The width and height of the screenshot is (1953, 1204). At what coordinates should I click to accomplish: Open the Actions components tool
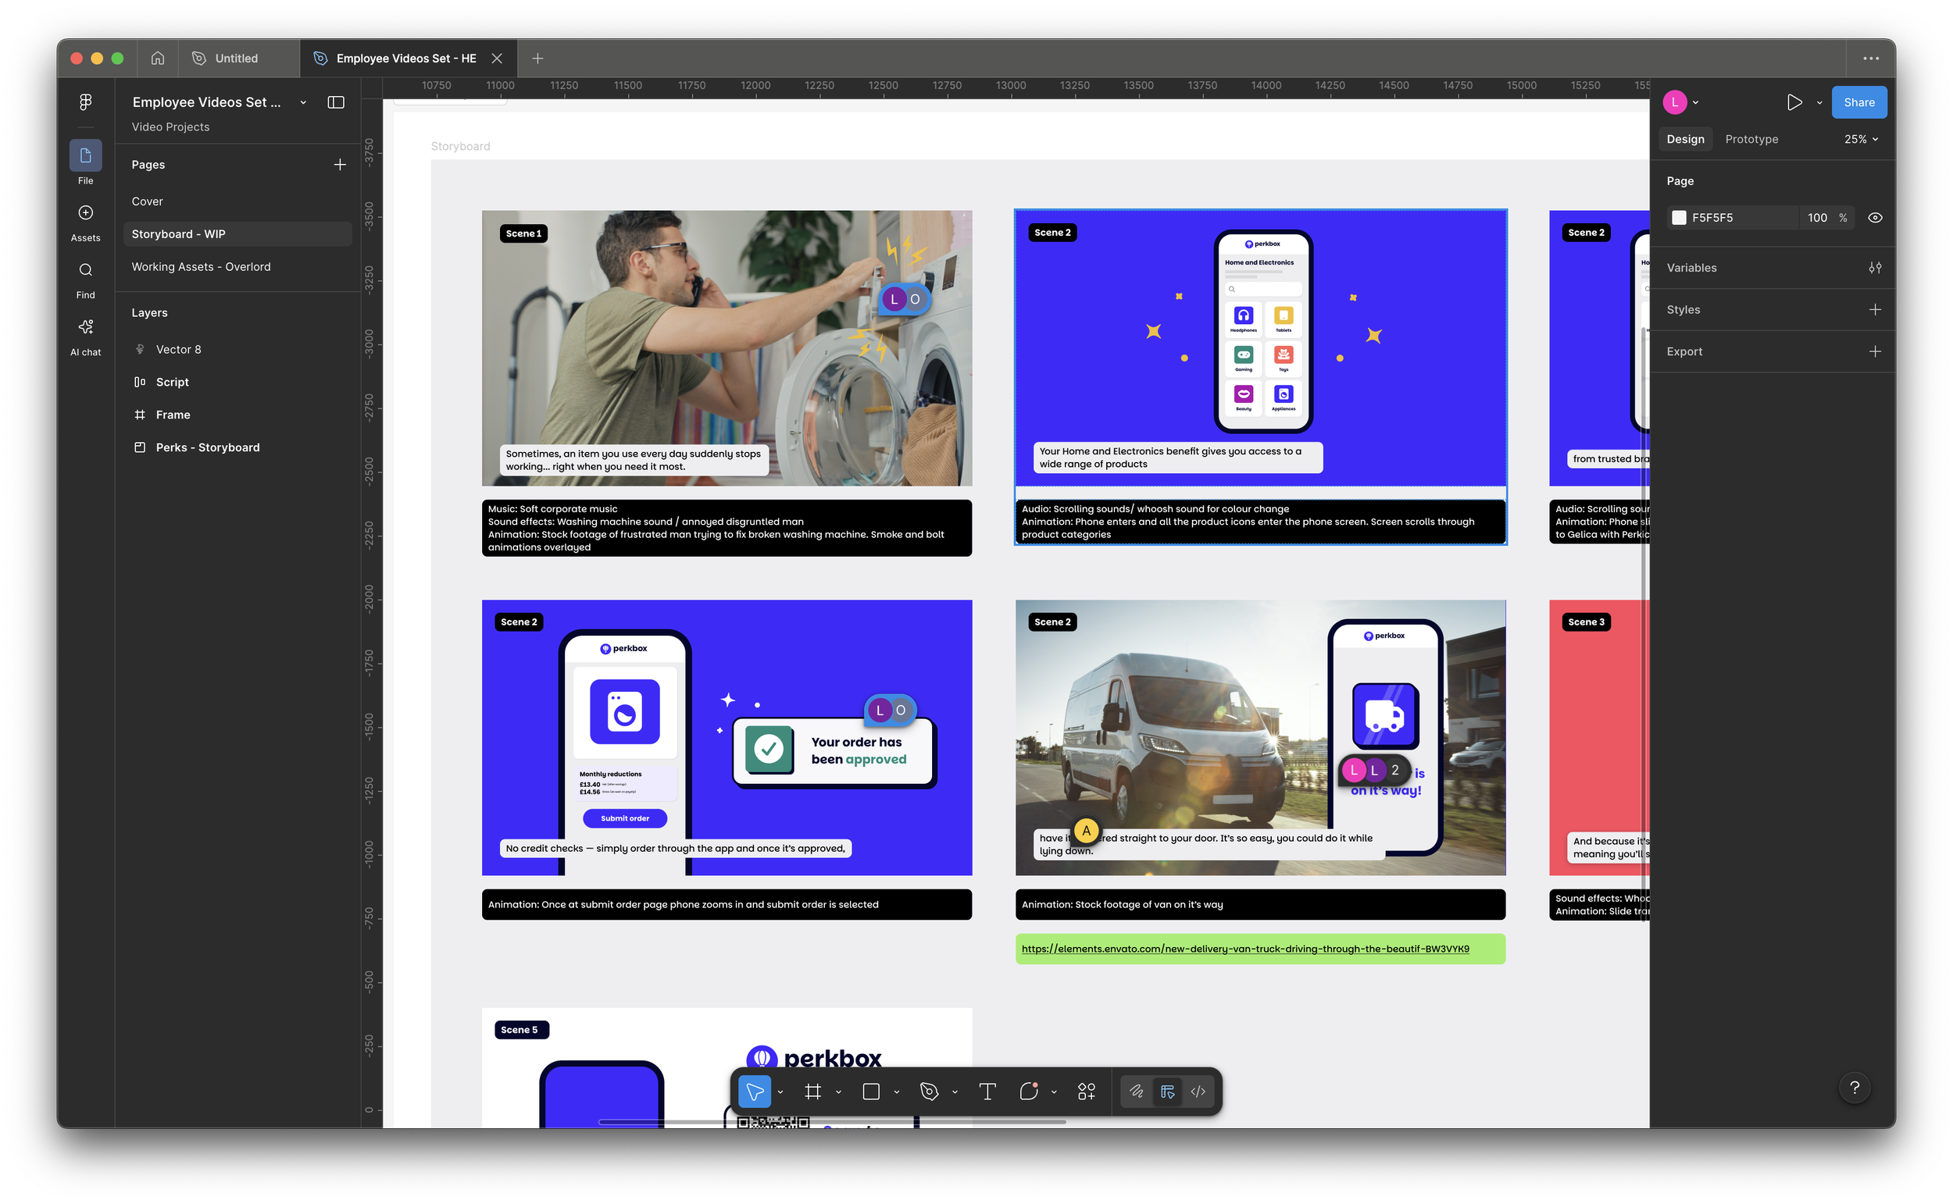(x=1087, y=1092)
